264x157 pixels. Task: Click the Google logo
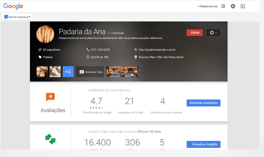[13, 6]
